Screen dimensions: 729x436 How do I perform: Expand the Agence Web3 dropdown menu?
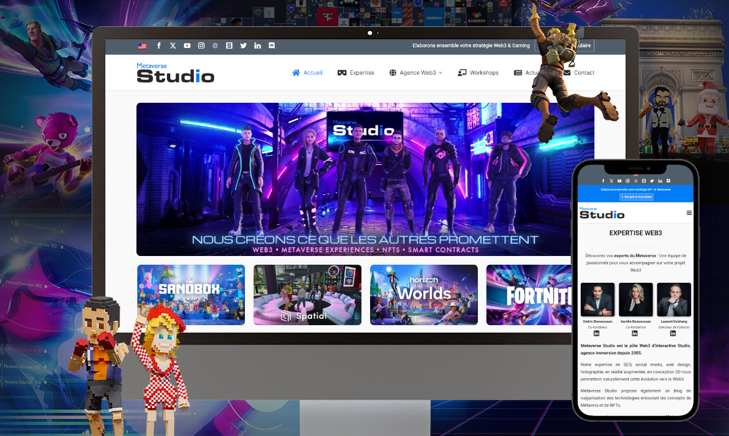416,72
